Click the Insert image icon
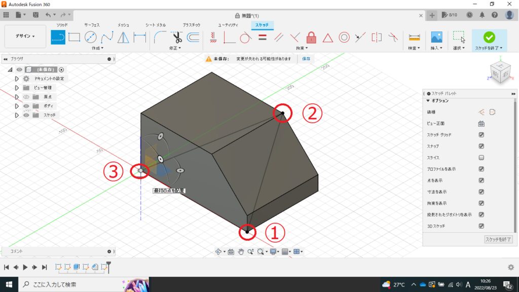This screenshot has width=519, height=292. pos(436,38)
